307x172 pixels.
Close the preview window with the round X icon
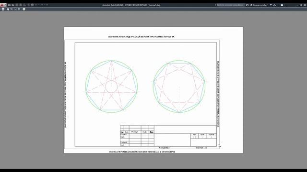[x=24, y=9]
